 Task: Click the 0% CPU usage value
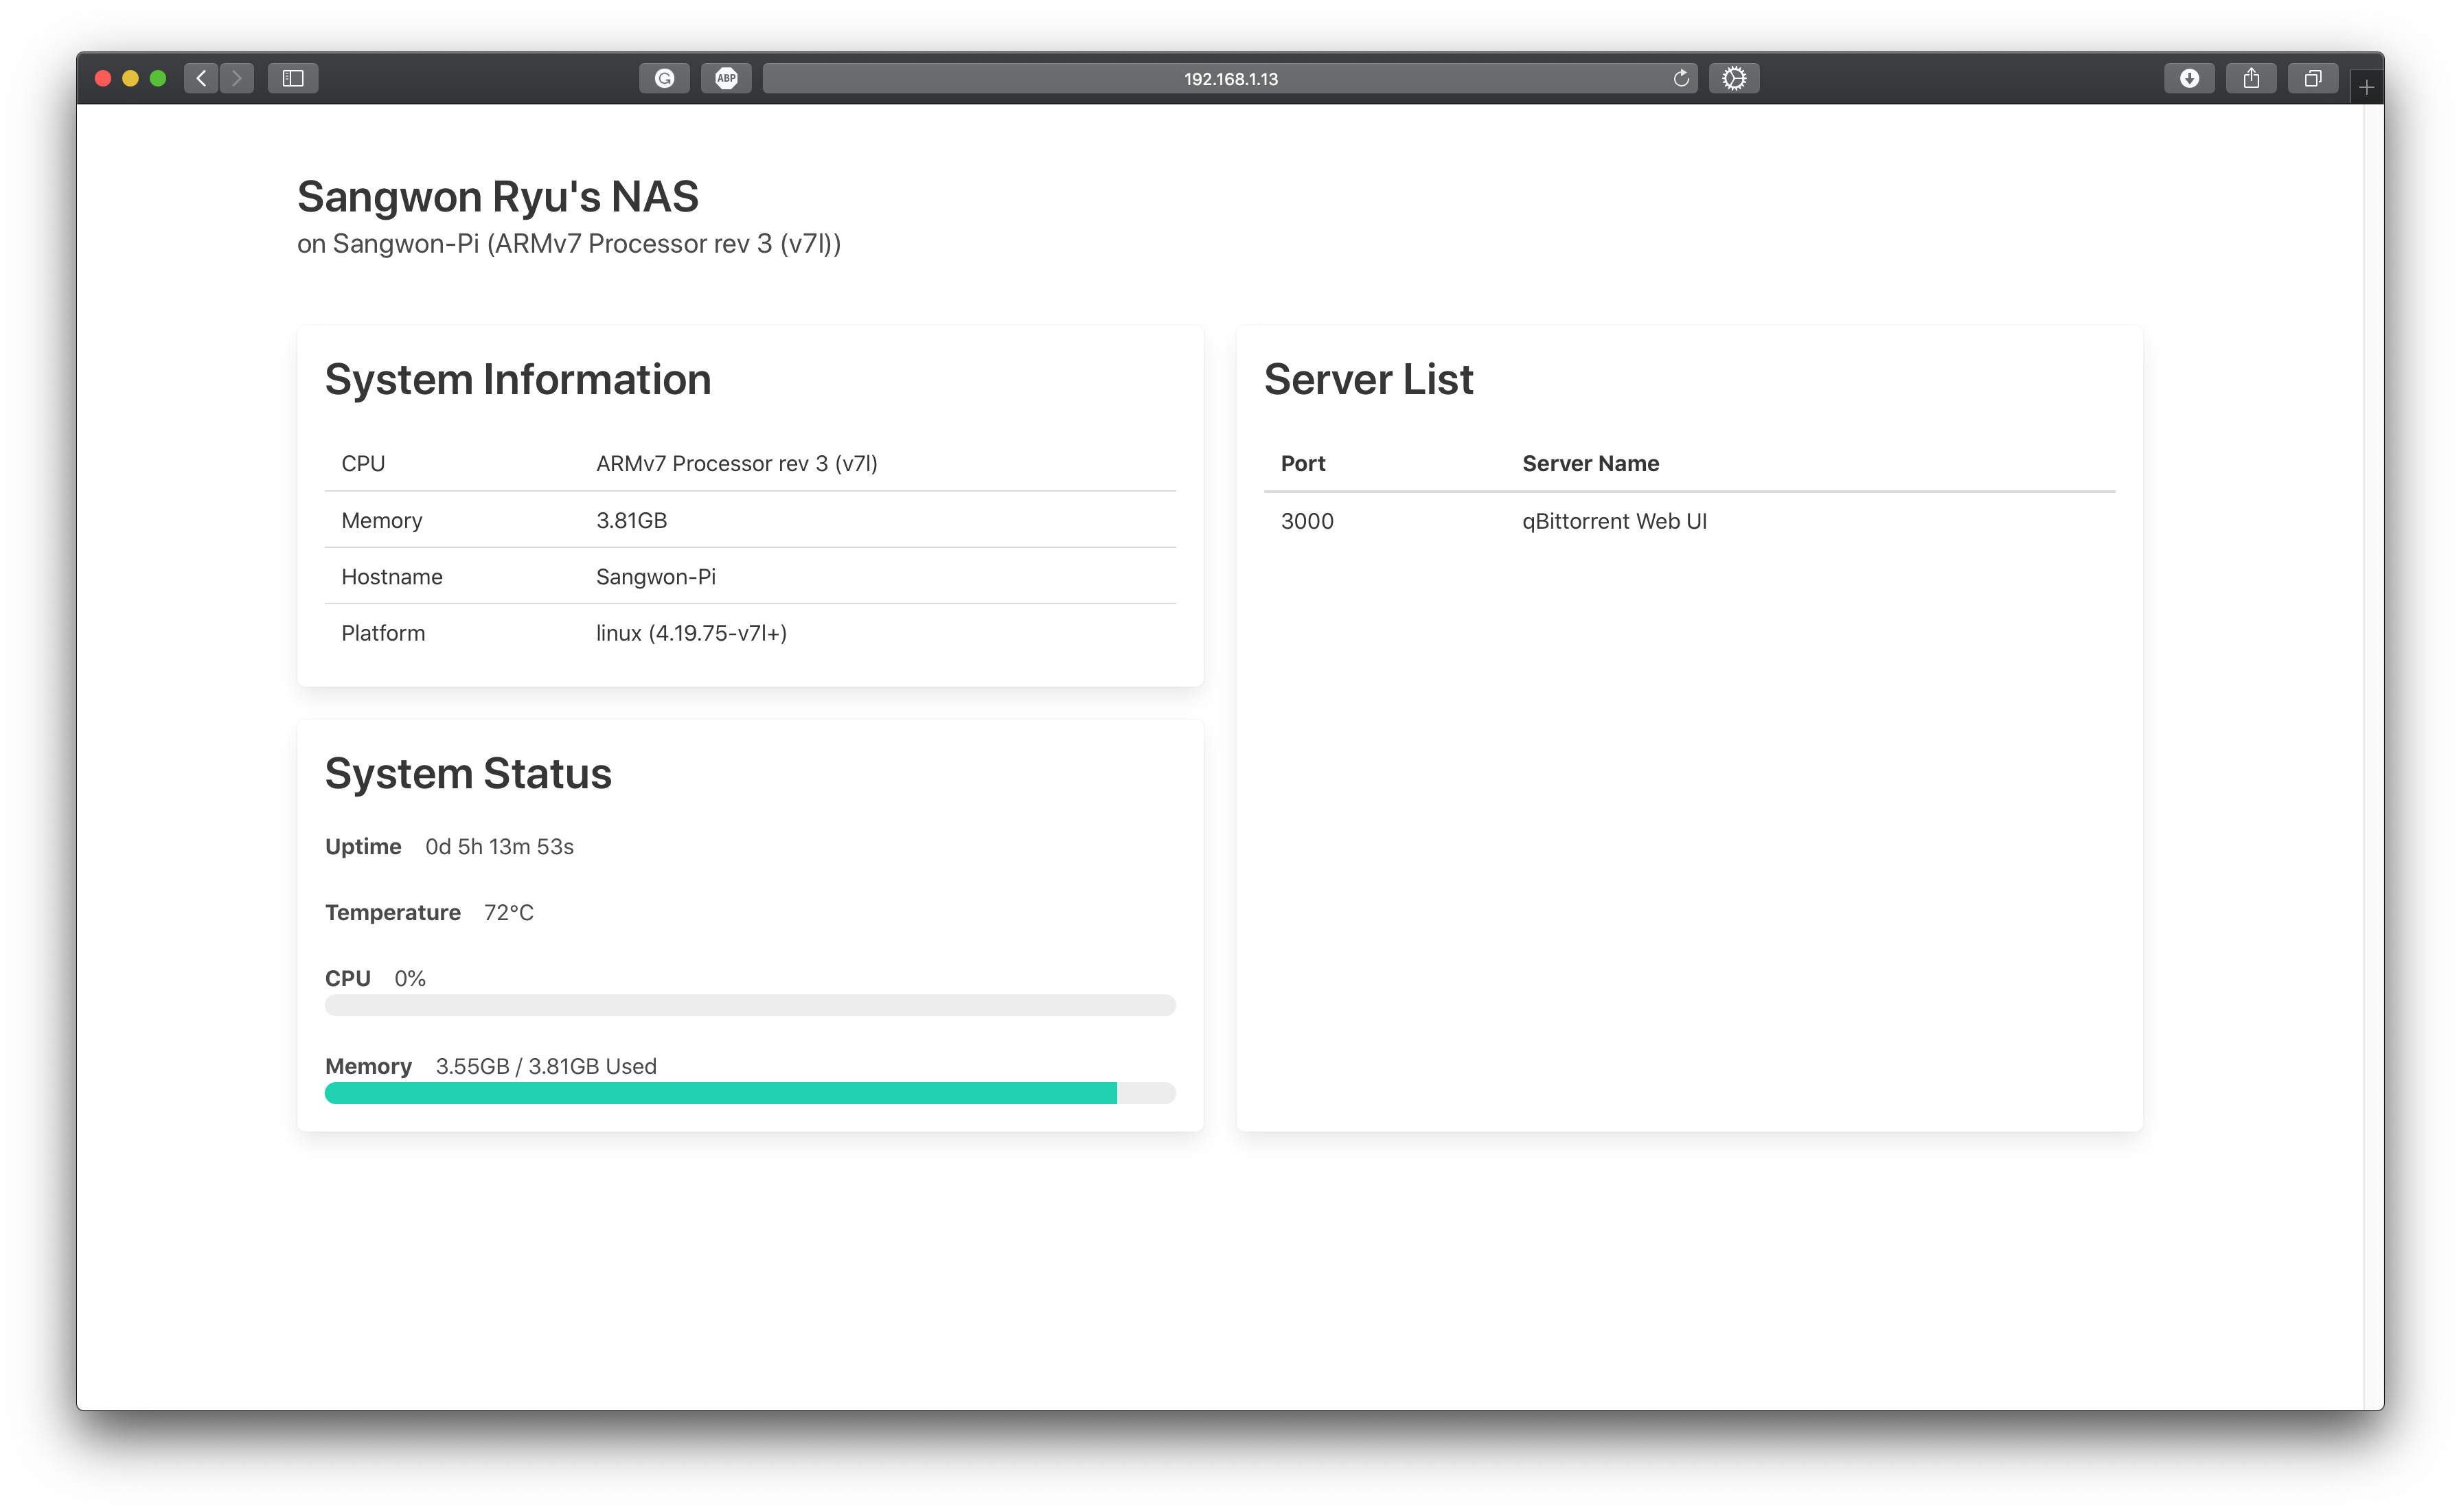(410, 979)
